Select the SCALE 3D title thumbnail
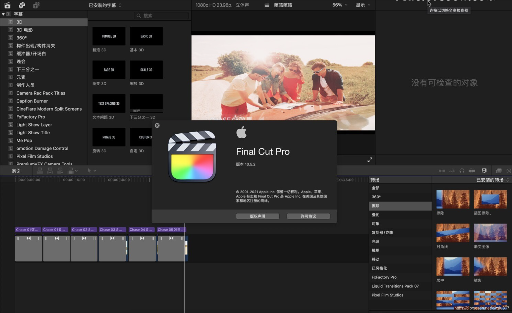Viewport: 512px width, 313px height. tap(146, 70)
